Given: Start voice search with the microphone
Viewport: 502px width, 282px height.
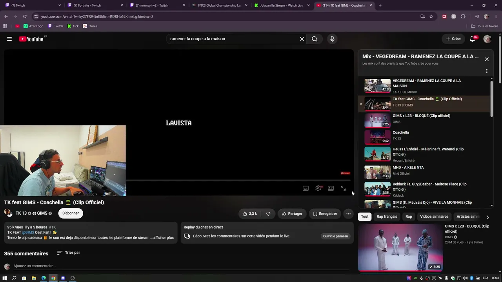Looking at the screenshot, I should click(332, 39).
